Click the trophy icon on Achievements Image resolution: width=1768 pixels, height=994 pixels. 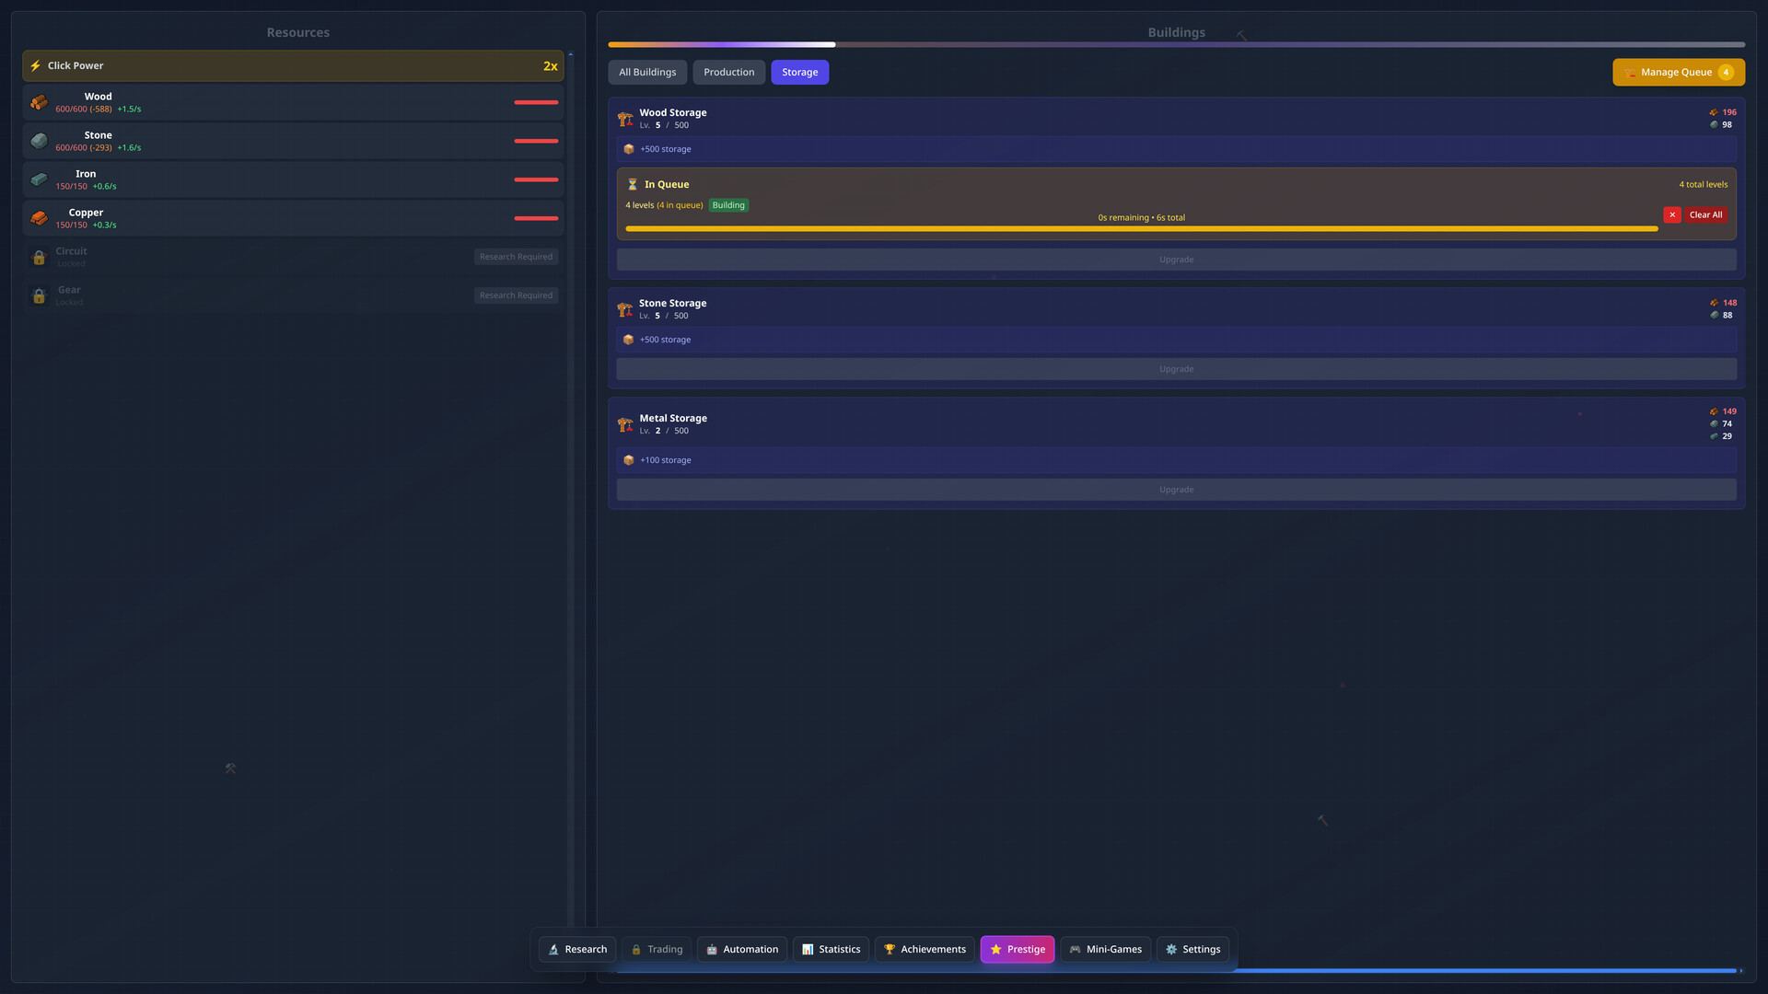coord(890,949)
